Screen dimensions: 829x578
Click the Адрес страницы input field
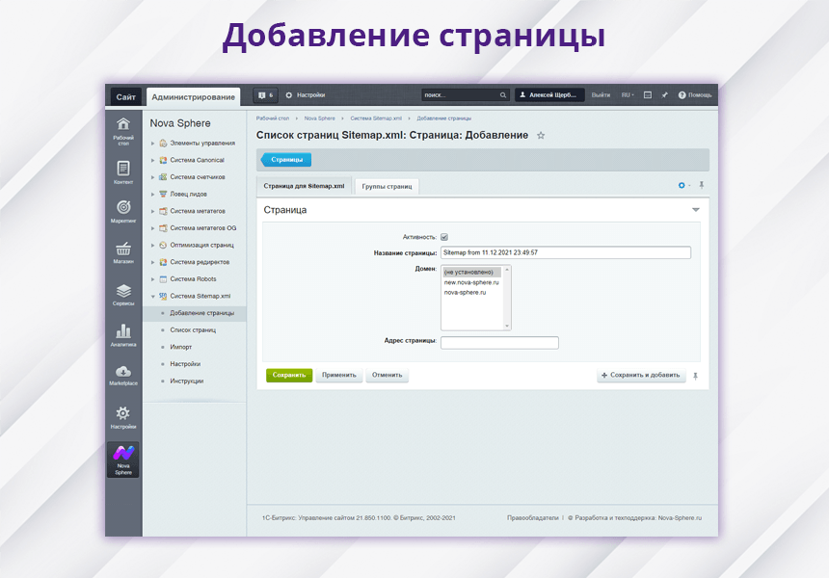tap(499, 342)
